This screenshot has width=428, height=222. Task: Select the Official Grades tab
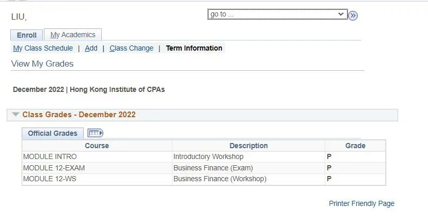click(53, 133)
